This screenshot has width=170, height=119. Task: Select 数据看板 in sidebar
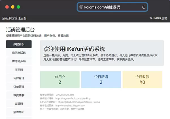(19, 44)
